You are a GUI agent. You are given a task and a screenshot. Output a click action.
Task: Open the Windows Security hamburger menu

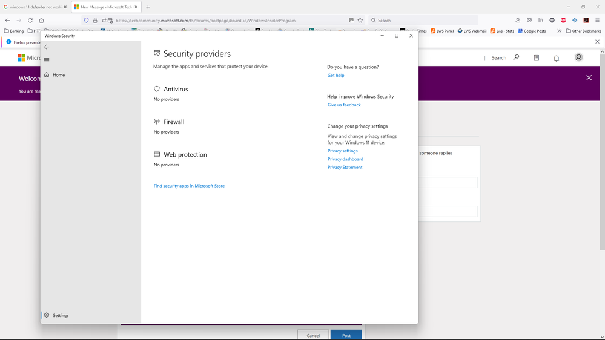pos(47,60)
